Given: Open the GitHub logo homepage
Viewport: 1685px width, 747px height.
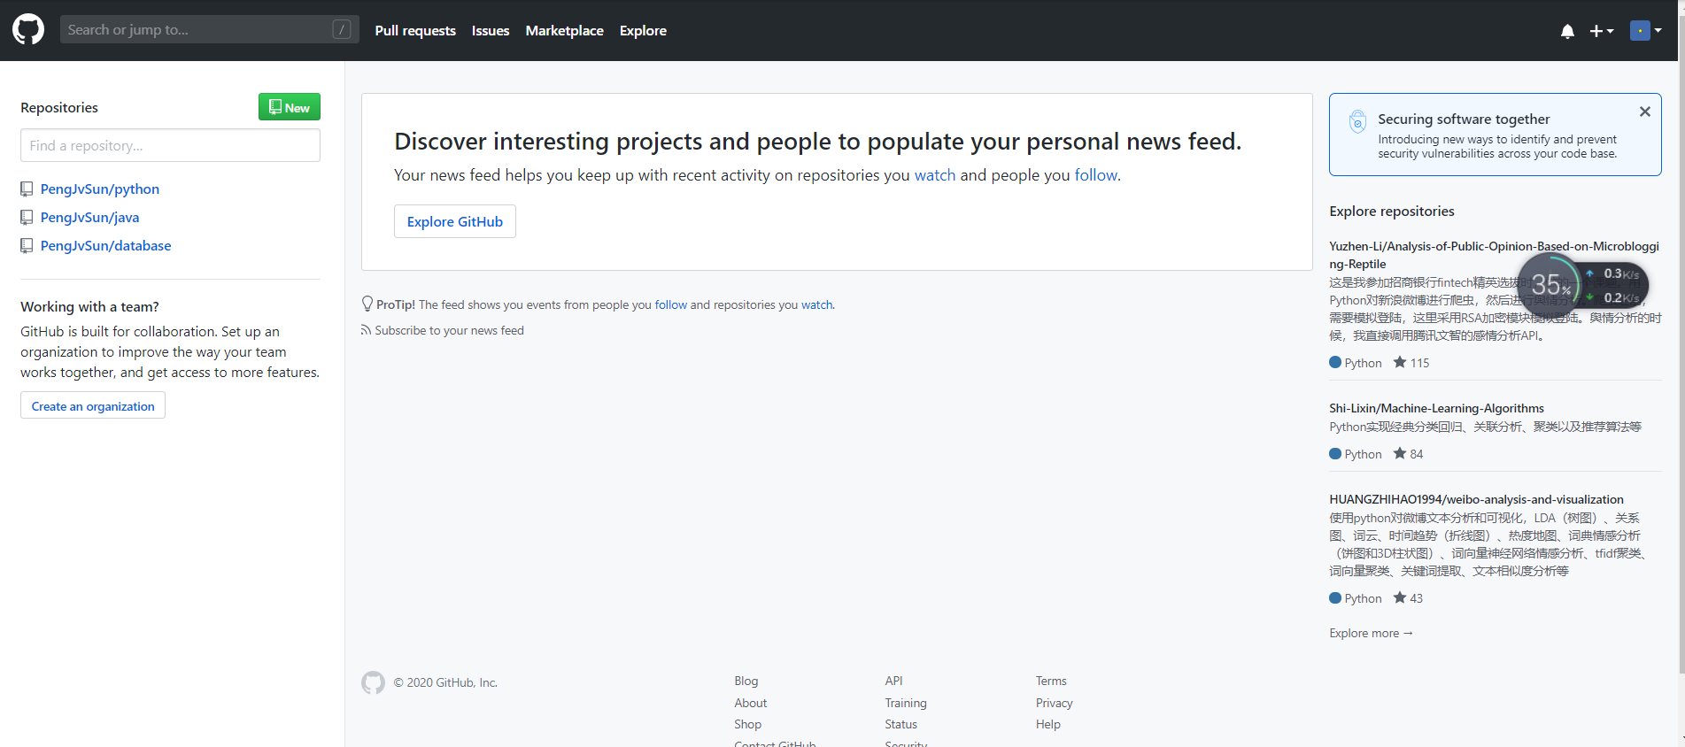Looking at the screenshot, I should pyautogui.click(x=28, y=30).
